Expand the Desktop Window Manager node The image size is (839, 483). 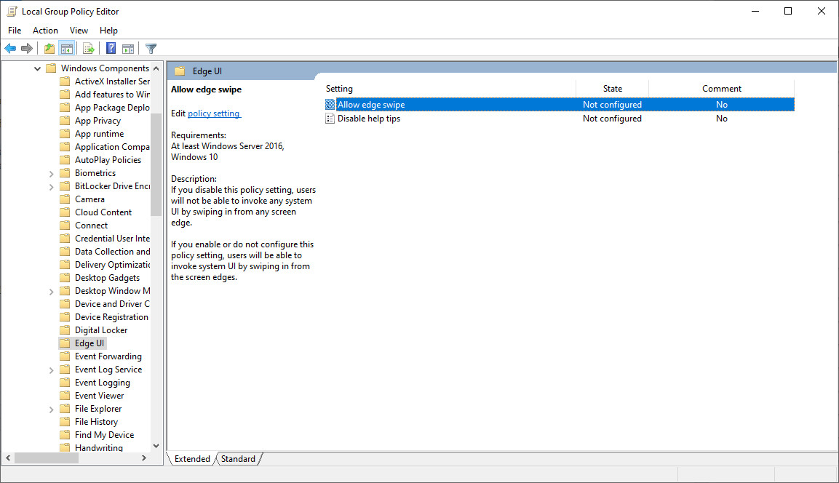pyautogui.click(x=52, y=292)
